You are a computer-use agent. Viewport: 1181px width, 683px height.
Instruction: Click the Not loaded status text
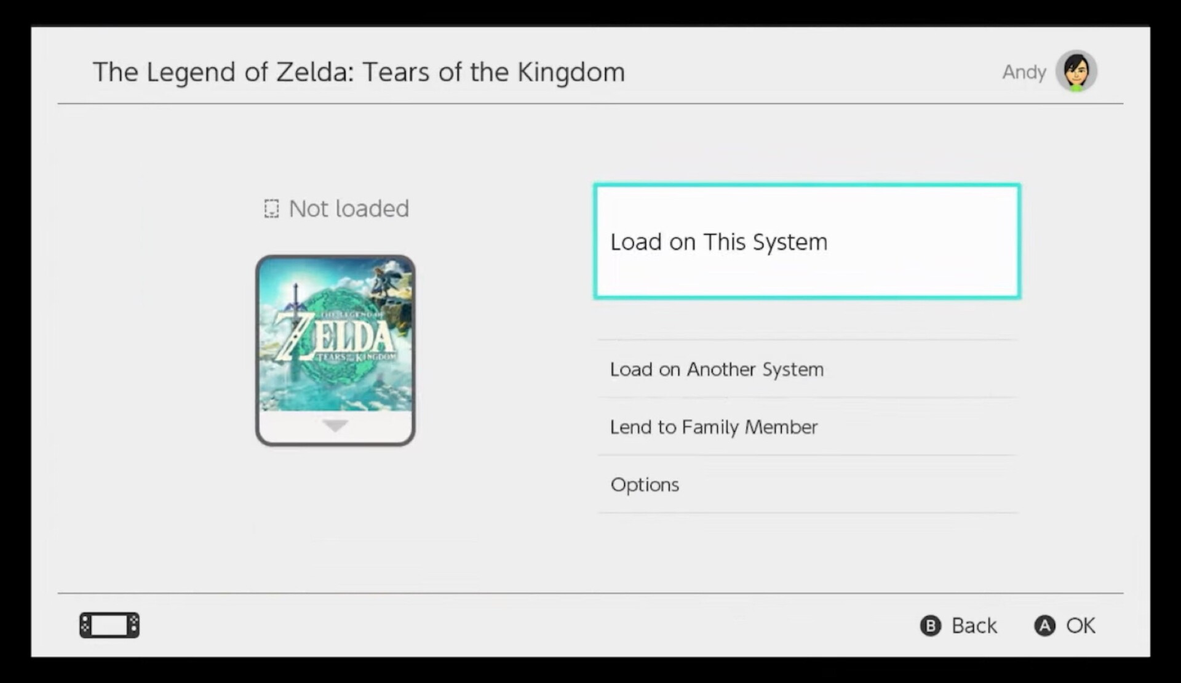point(349,209)
